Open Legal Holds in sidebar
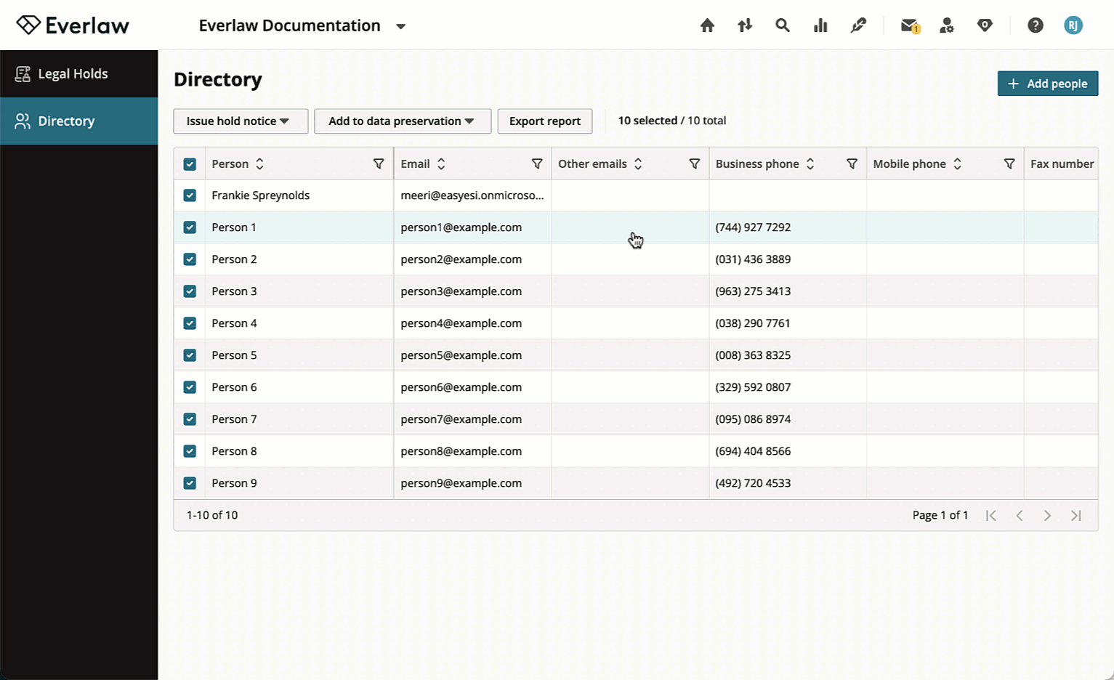 click(x=78, y=73)
